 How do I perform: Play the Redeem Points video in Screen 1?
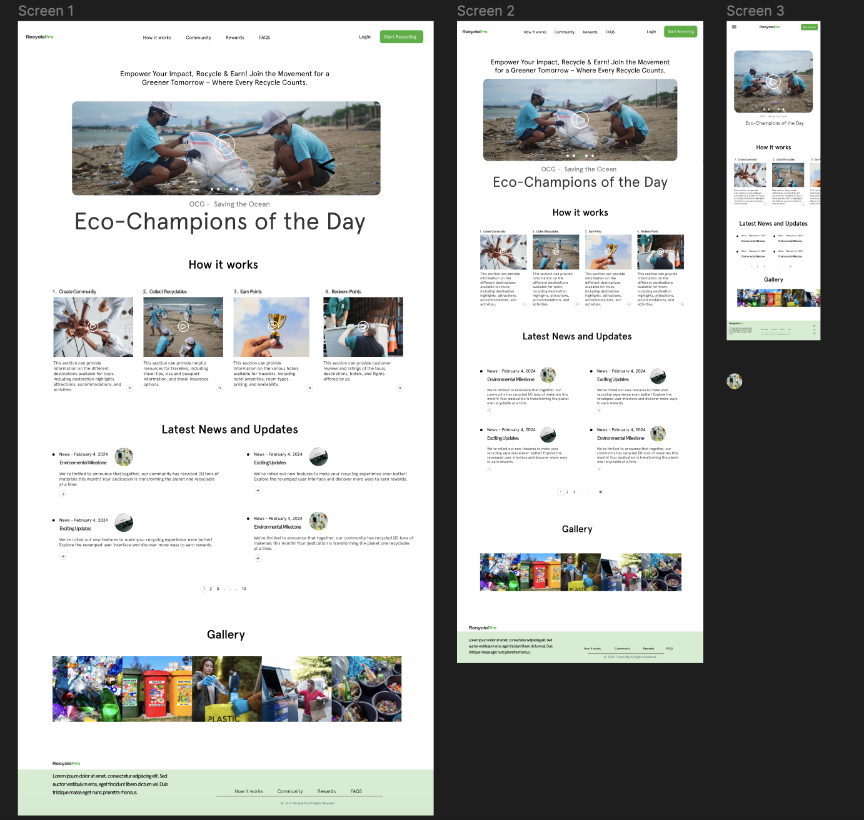[363, 326]
